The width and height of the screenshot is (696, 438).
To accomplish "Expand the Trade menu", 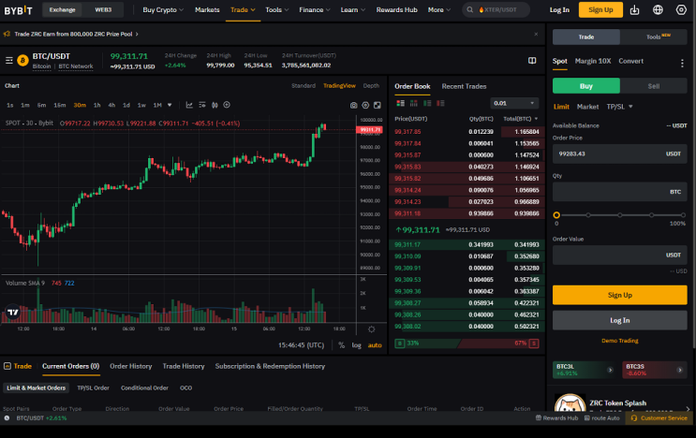I will pos(243,9).
